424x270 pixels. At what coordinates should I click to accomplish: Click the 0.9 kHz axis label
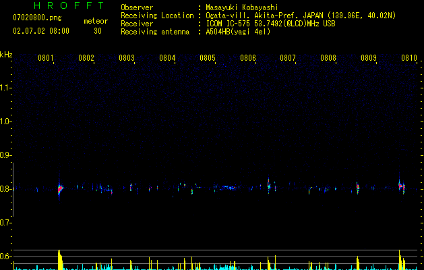pyautogui.click(x=5, y=155)
